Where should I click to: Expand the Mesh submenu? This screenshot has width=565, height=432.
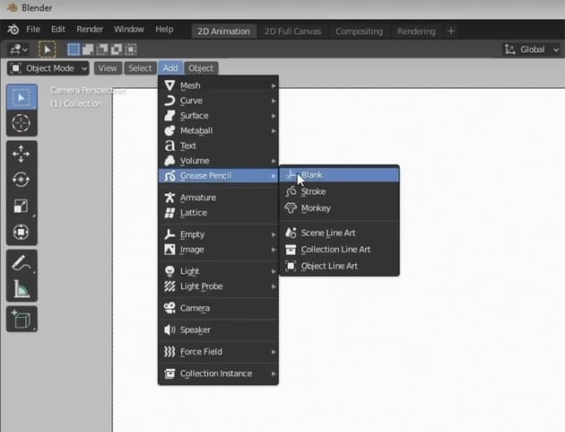218,85
